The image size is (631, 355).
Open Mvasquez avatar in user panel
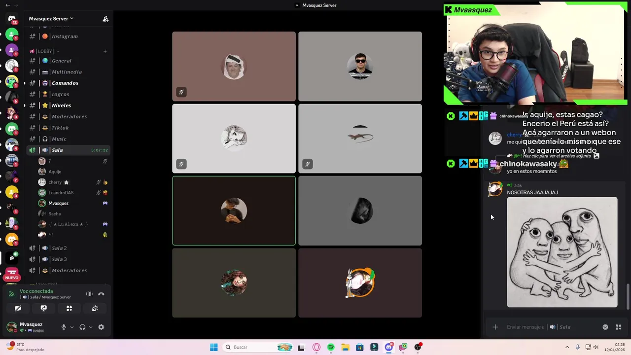click(12, 327)
